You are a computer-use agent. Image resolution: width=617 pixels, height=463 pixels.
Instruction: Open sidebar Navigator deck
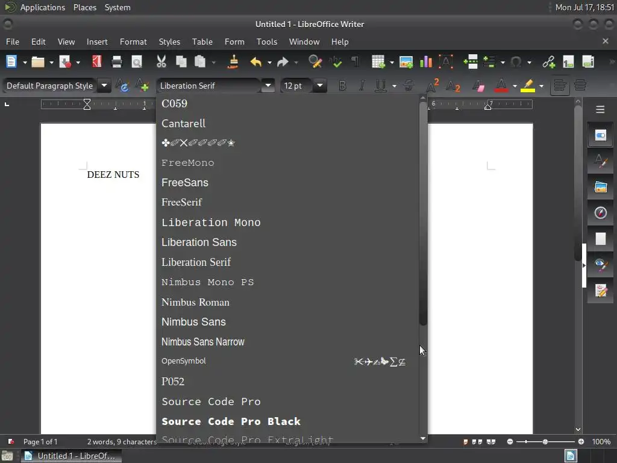600,213
